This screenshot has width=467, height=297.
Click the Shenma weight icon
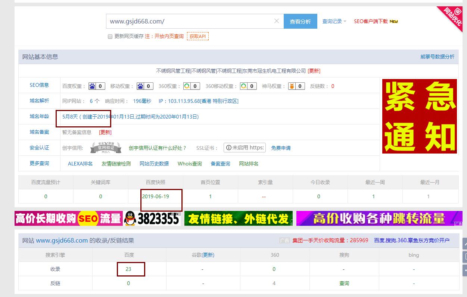coord(292,86)
